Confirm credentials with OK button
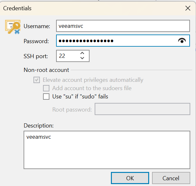 [130, 178]
